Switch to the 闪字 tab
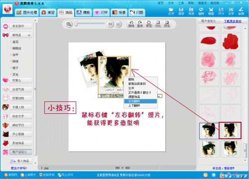 101,12
